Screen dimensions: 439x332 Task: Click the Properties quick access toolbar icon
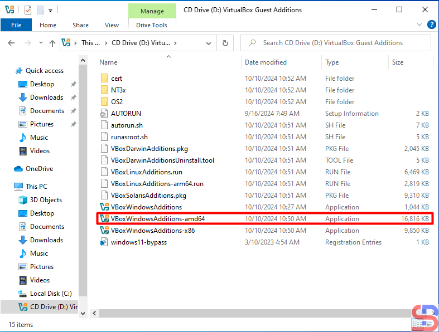[x=28, y=10]
